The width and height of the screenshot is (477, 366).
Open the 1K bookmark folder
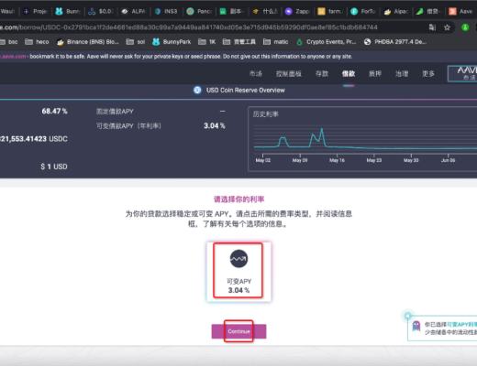[x=206, y=42]
